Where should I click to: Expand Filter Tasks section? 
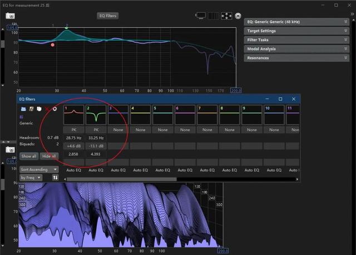tap(296, 40)
